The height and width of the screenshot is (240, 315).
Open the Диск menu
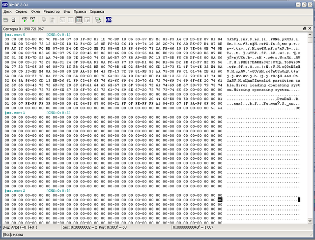7,10
